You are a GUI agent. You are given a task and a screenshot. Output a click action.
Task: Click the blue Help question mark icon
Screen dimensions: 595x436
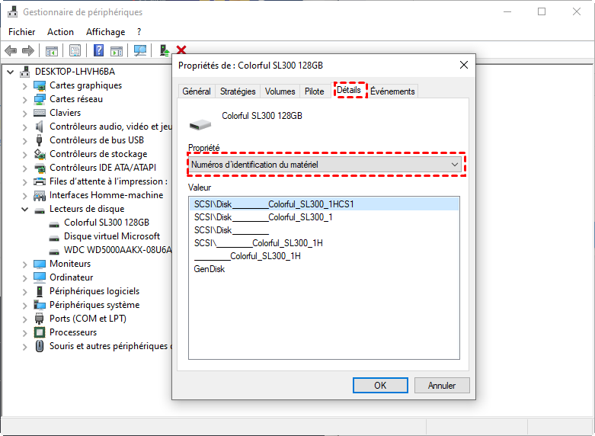(98, 50)
